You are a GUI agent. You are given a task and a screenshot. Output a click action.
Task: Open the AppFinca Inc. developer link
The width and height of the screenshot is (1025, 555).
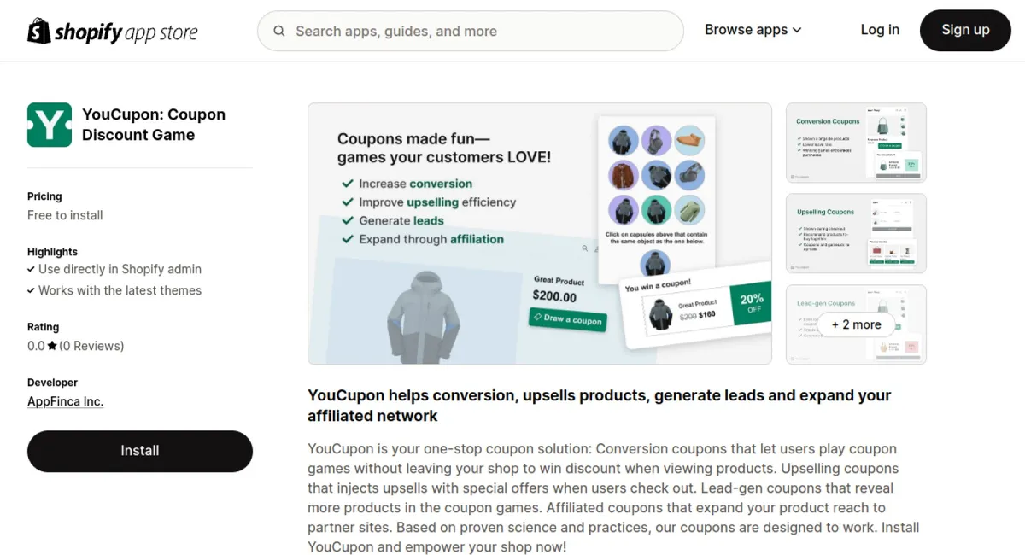coord(65,401)
